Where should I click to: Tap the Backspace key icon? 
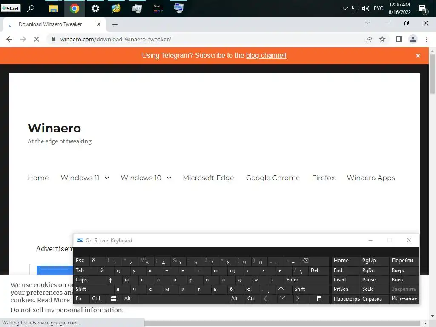[x=315, y=261]
